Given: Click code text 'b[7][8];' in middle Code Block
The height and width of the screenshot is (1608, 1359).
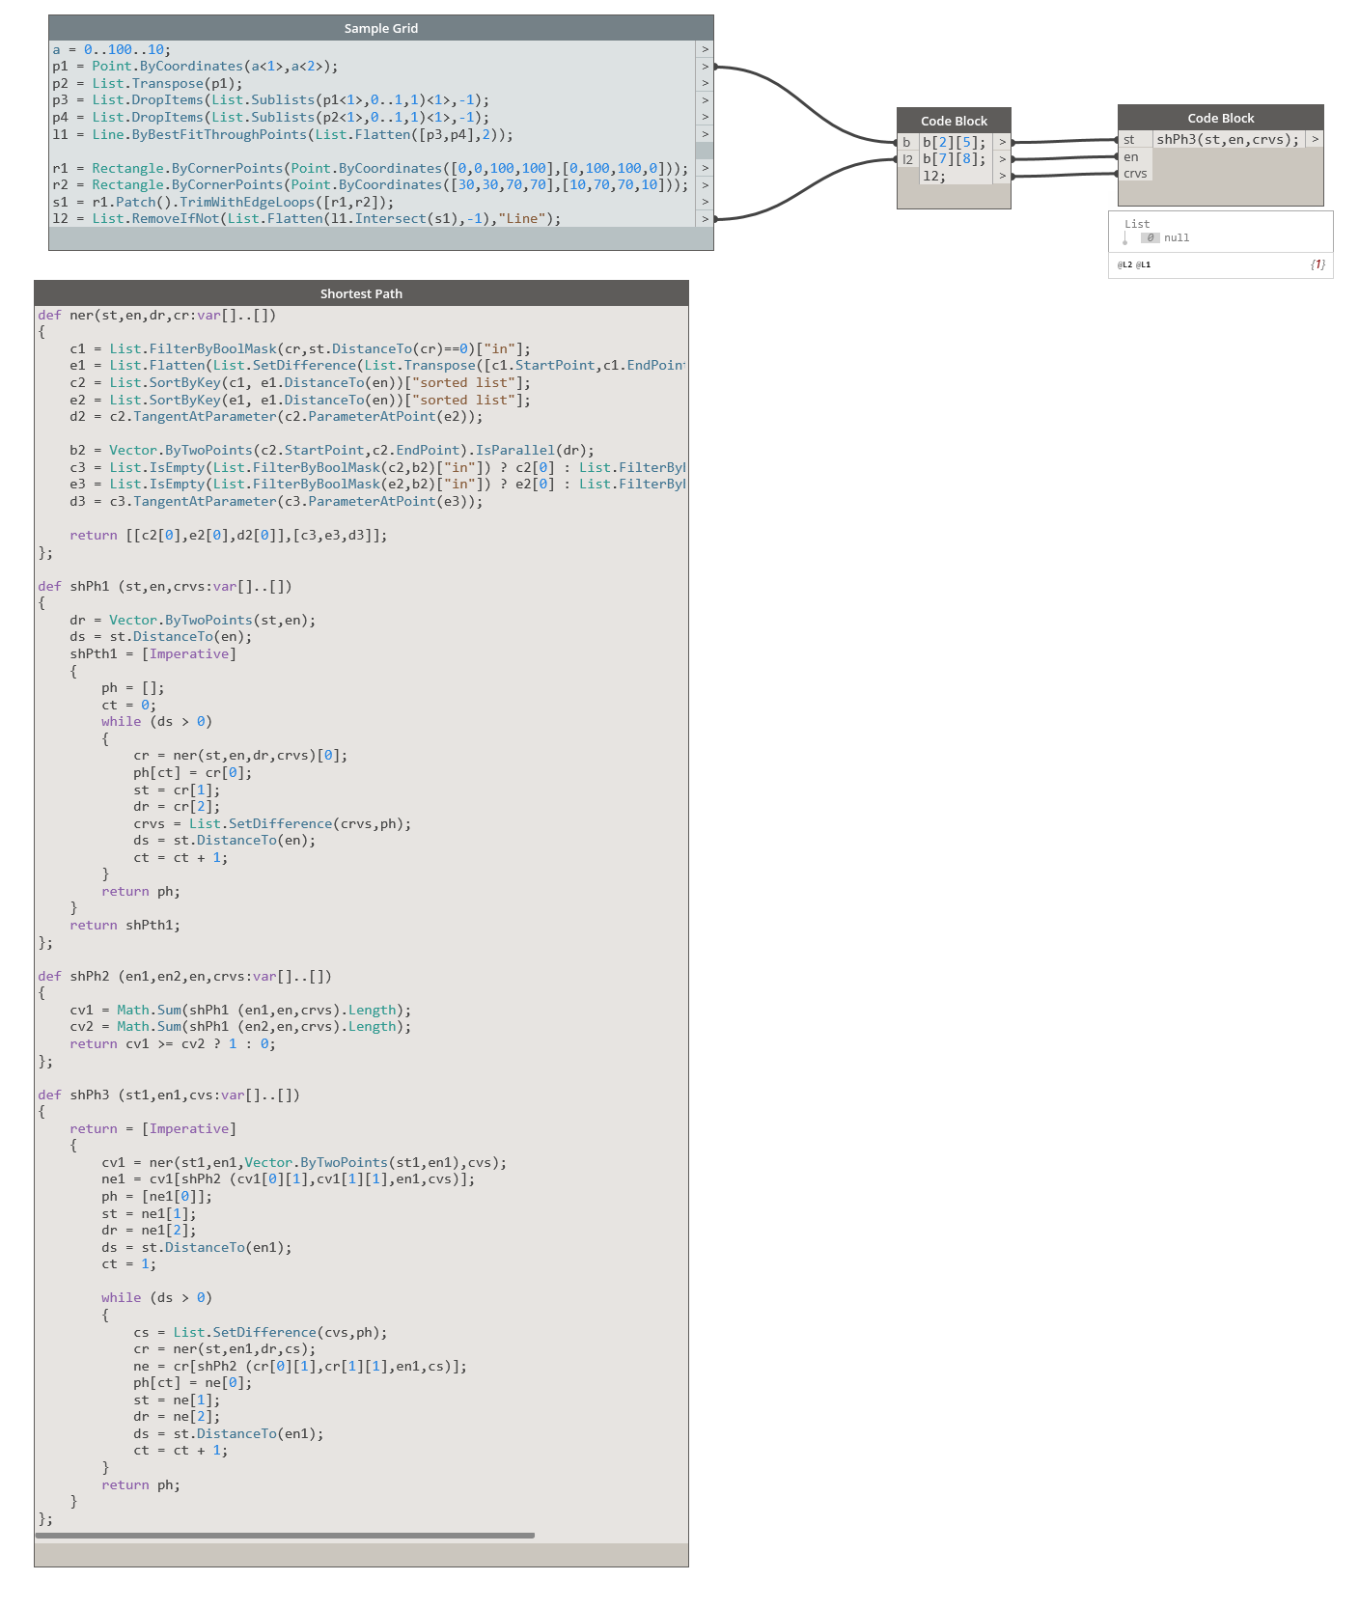Looking at the screenshot, I should coord(955,159).
